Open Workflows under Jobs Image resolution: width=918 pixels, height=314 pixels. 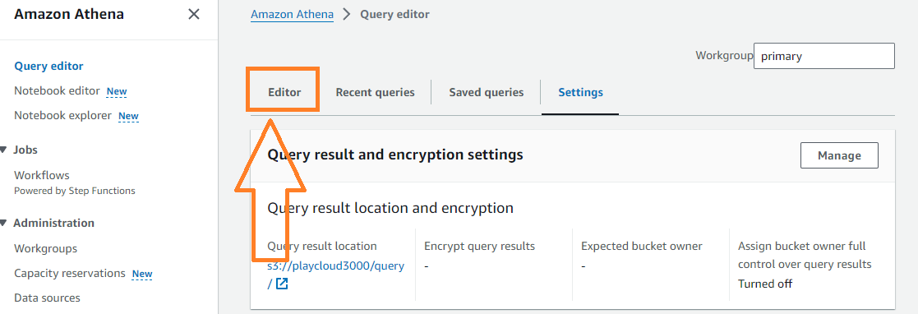(42, 175)
